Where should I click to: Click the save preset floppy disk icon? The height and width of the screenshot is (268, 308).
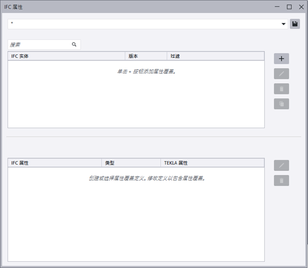(x=295, y=24)
